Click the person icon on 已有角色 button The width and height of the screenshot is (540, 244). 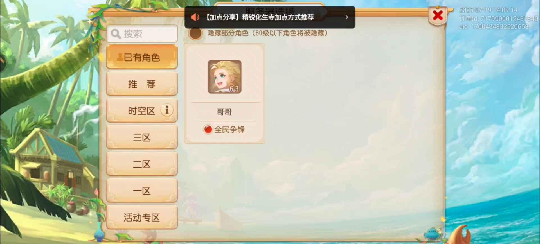[x=120, y=57]
